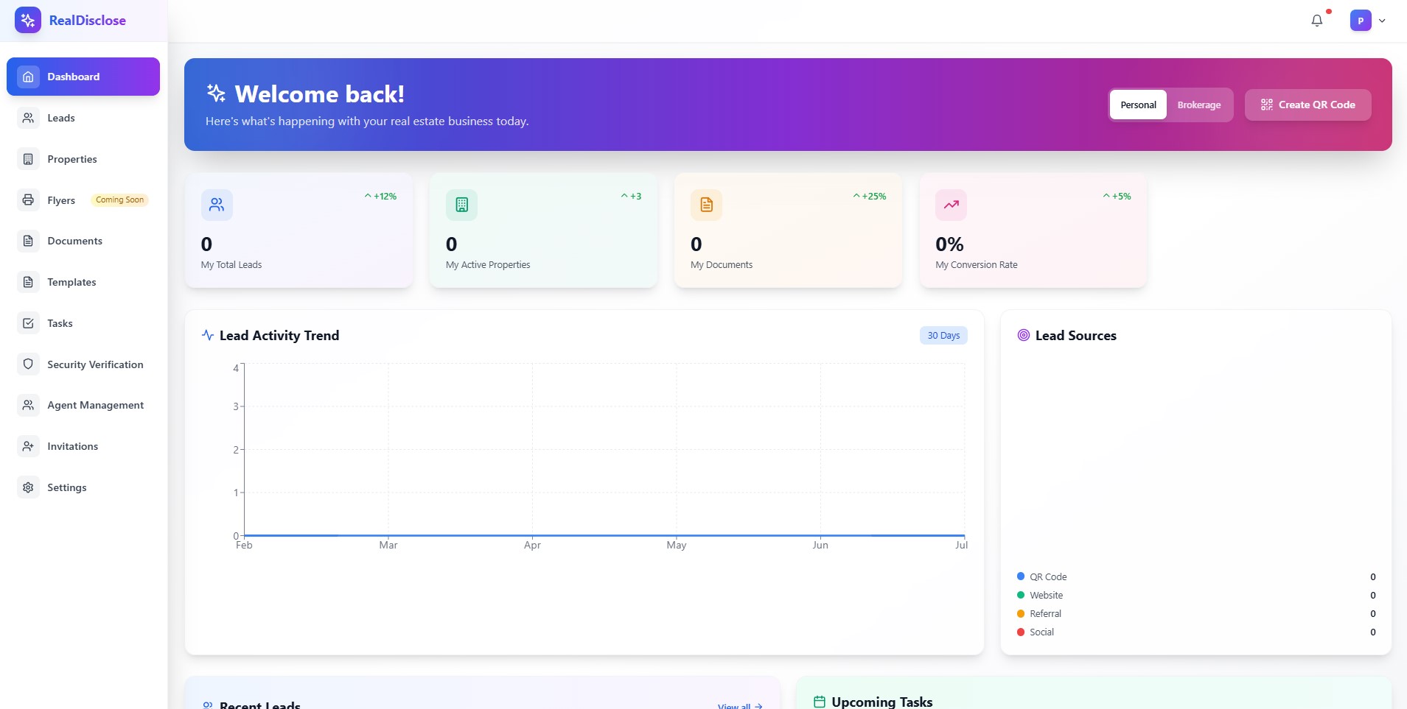Open Agent Management from sidebar
The width and height of the screenshot is (1407, 709).
(x=94, y=405)
